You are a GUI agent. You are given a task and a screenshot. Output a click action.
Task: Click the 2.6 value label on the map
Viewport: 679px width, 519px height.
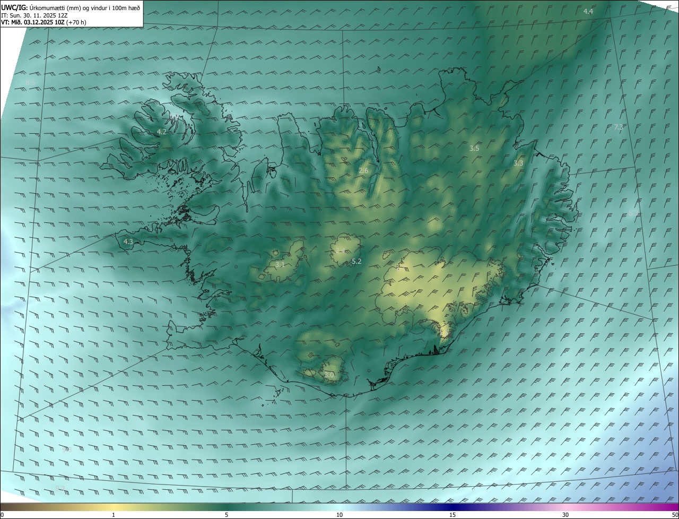tap(363, 170)
